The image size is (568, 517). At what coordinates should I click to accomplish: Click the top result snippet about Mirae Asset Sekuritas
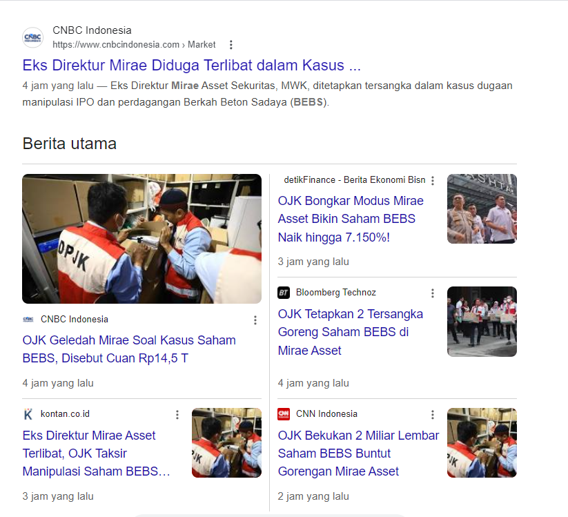pos(267,94)
